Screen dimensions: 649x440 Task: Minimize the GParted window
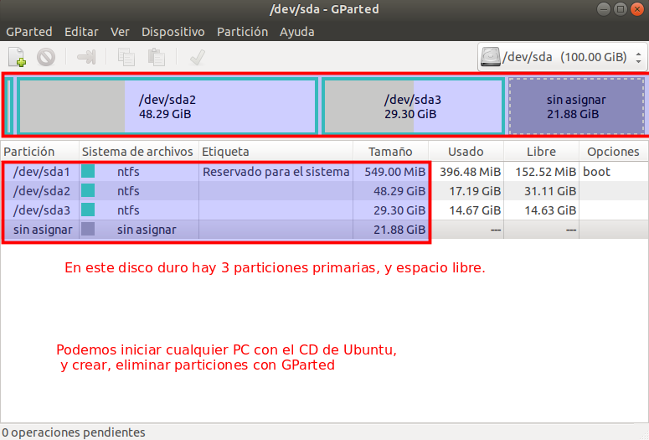coord(604,8)
